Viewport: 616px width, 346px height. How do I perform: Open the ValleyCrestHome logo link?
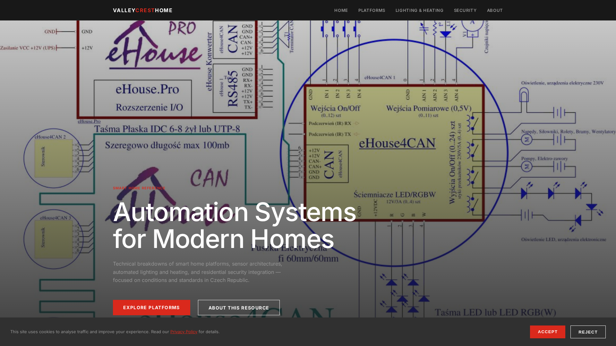pyautogui.click(x=143, y=10)
